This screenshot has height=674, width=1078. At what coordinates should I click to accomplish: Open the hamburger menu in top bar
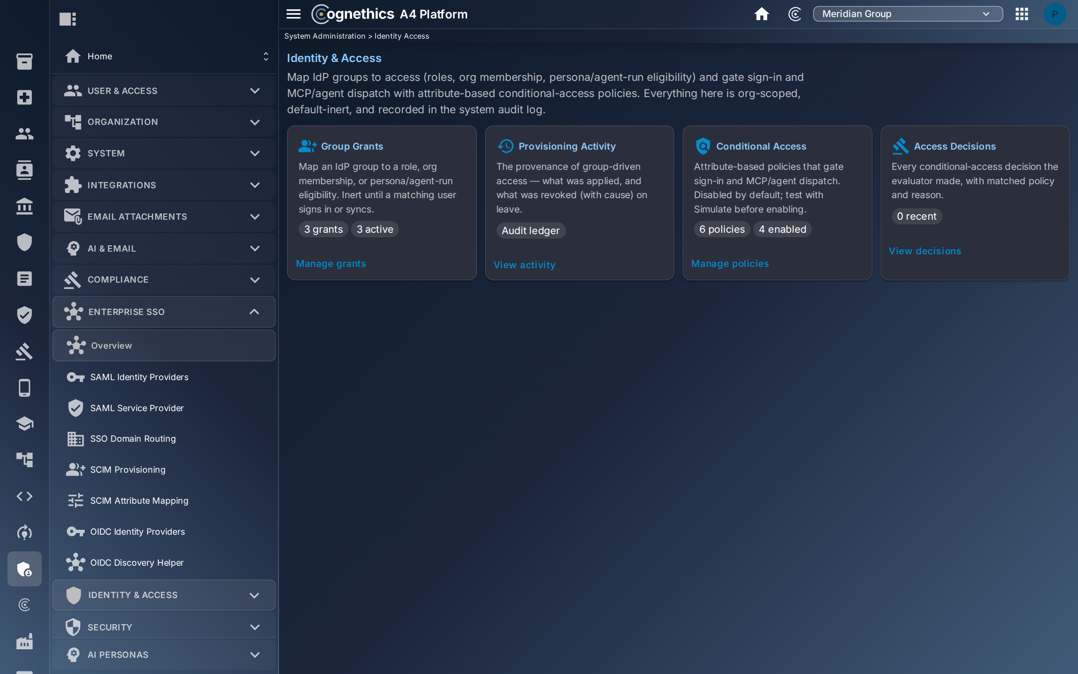293,14
